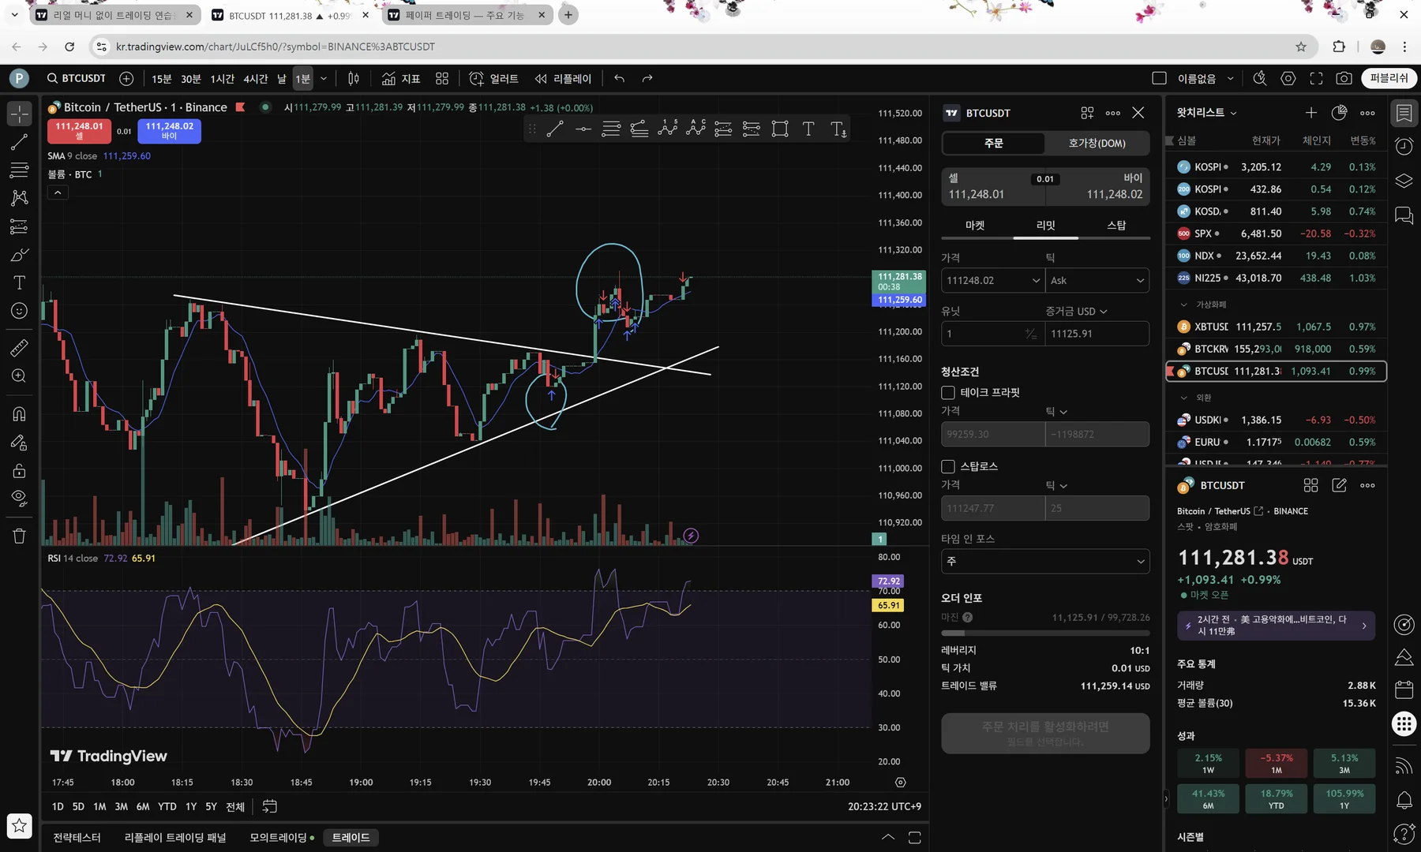Open the indicators 지표 button
Viewport: 1421px width, 852px height.
(401, 78)
